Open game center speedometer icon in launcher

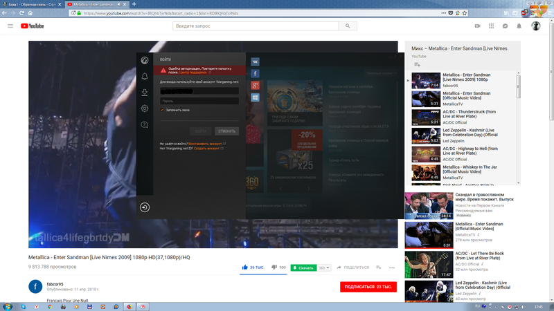point(145,60)
